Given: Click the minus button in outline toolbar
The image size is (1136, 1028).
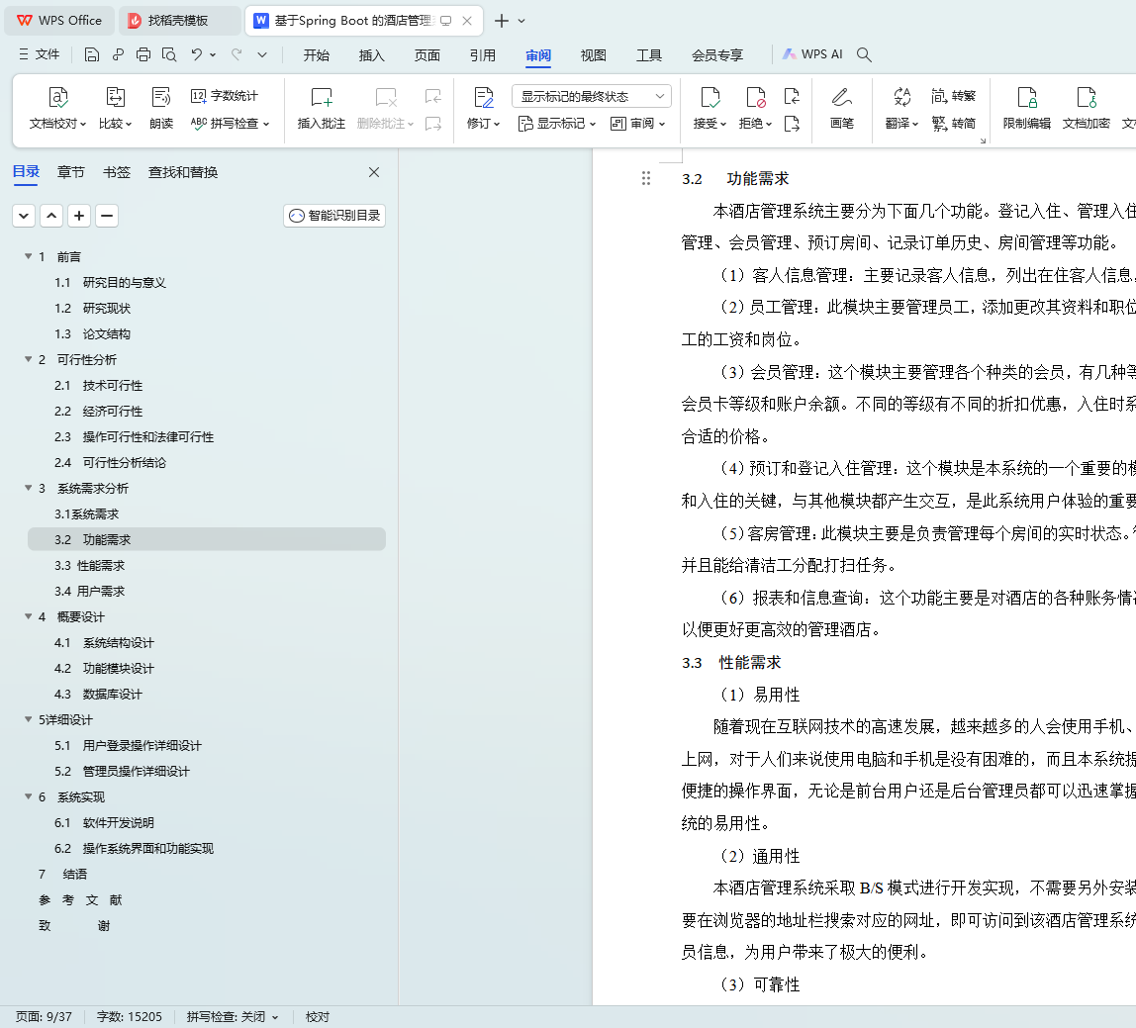Looking at the screenshot, I should (107, 216).
